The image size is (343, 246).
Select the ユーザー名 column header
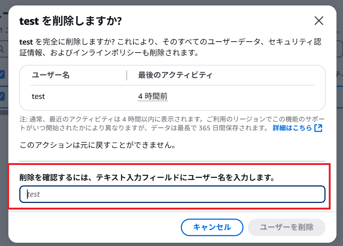(x=51, y=76)
